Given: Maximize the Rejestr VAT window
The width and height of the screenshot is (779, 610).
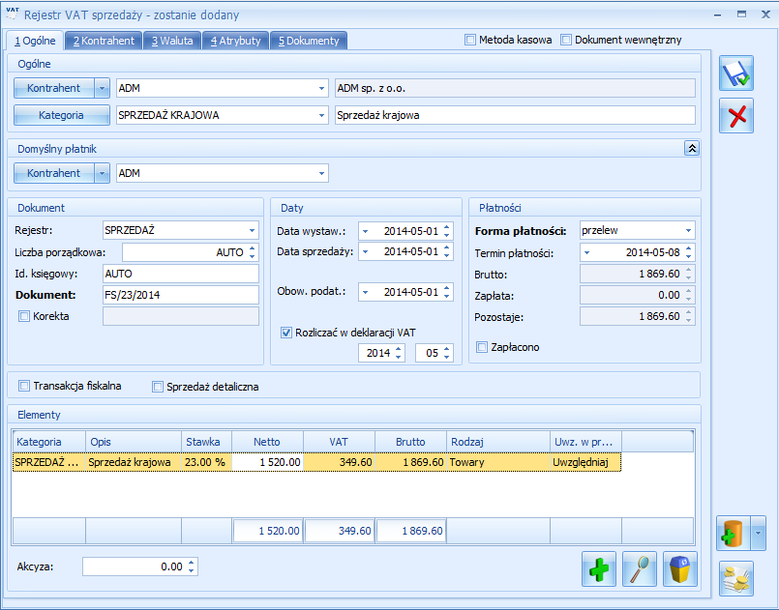Looking at the screenshot, I should (741, 15).
